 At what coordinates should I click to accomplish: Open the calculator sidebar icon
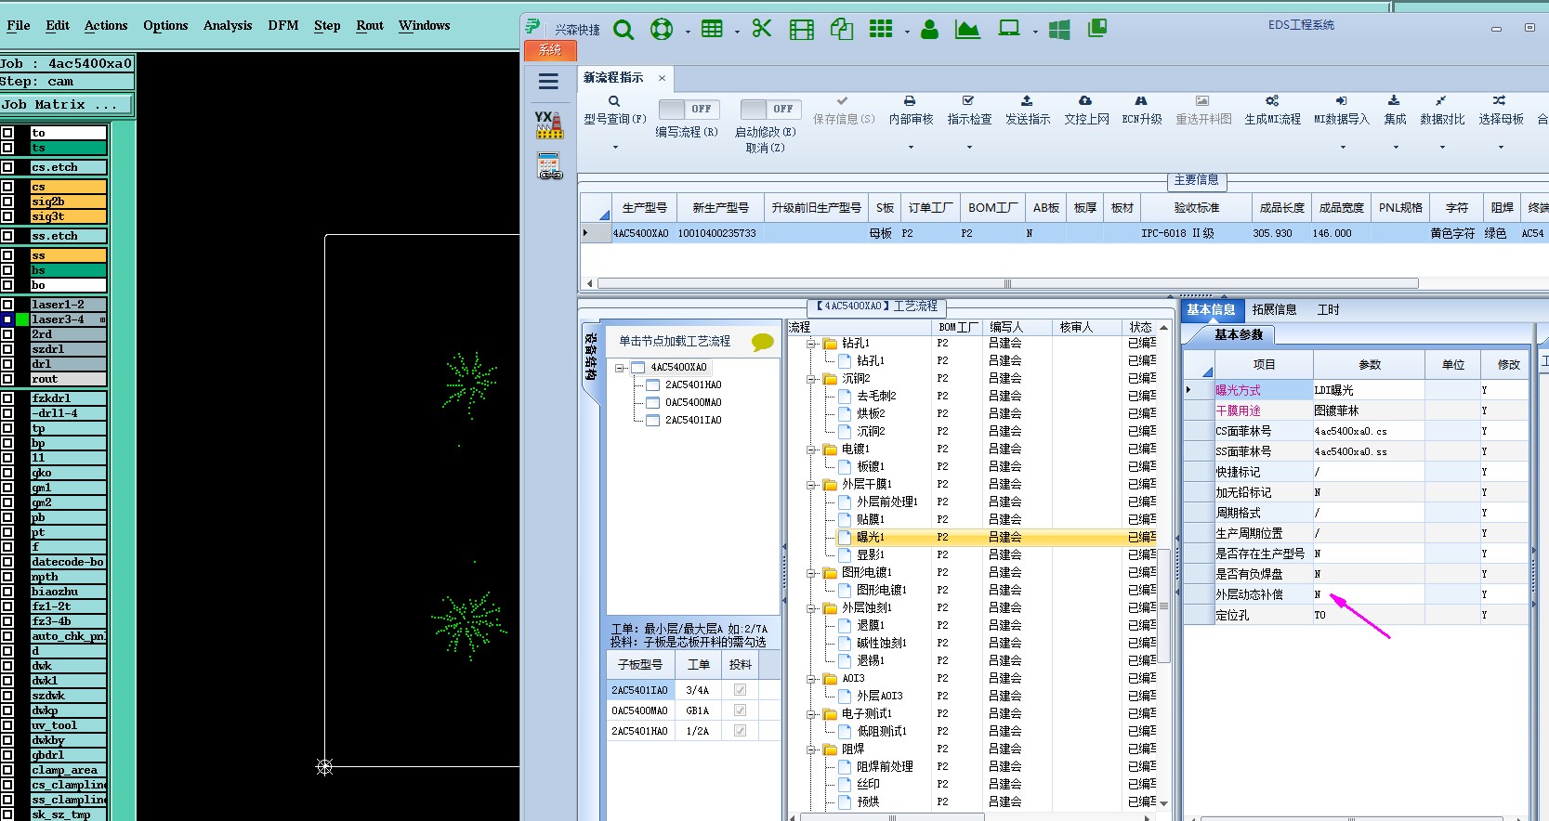549,166
